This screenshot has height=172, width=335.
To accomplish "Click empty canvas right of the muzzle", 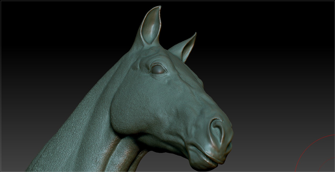I will pos(268,120).
